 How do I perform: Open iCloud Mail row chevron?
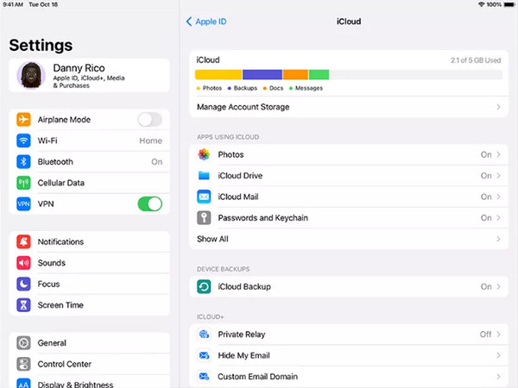[x=498, y=197]
